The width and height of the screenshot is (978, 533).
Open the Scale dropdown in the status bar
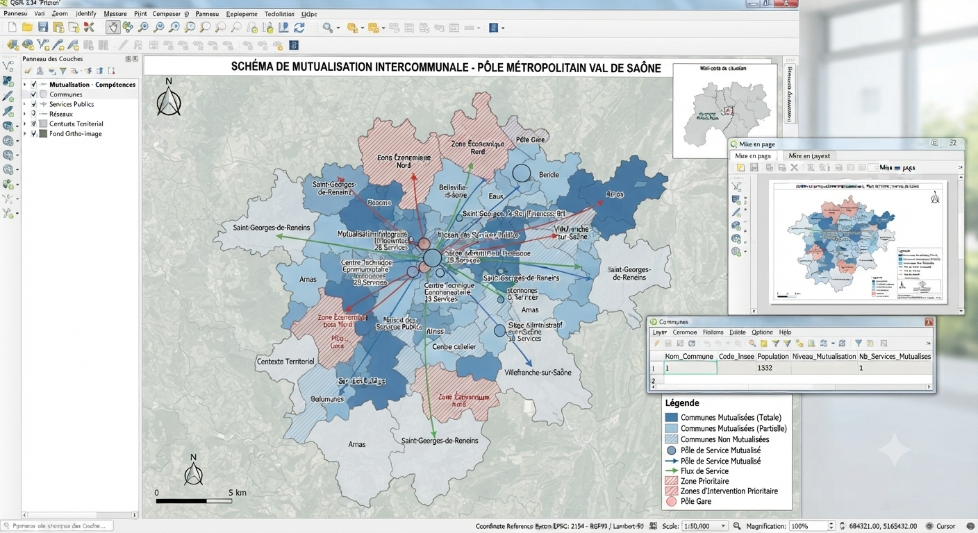pos(704,526)
